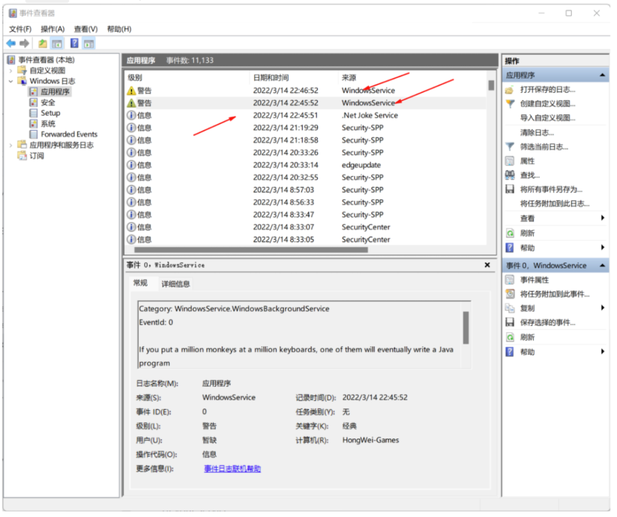The height and width of the screenshot is (517, 617).
Task: Open the 查看 submenu arrow
Action: tap(602, 218)
